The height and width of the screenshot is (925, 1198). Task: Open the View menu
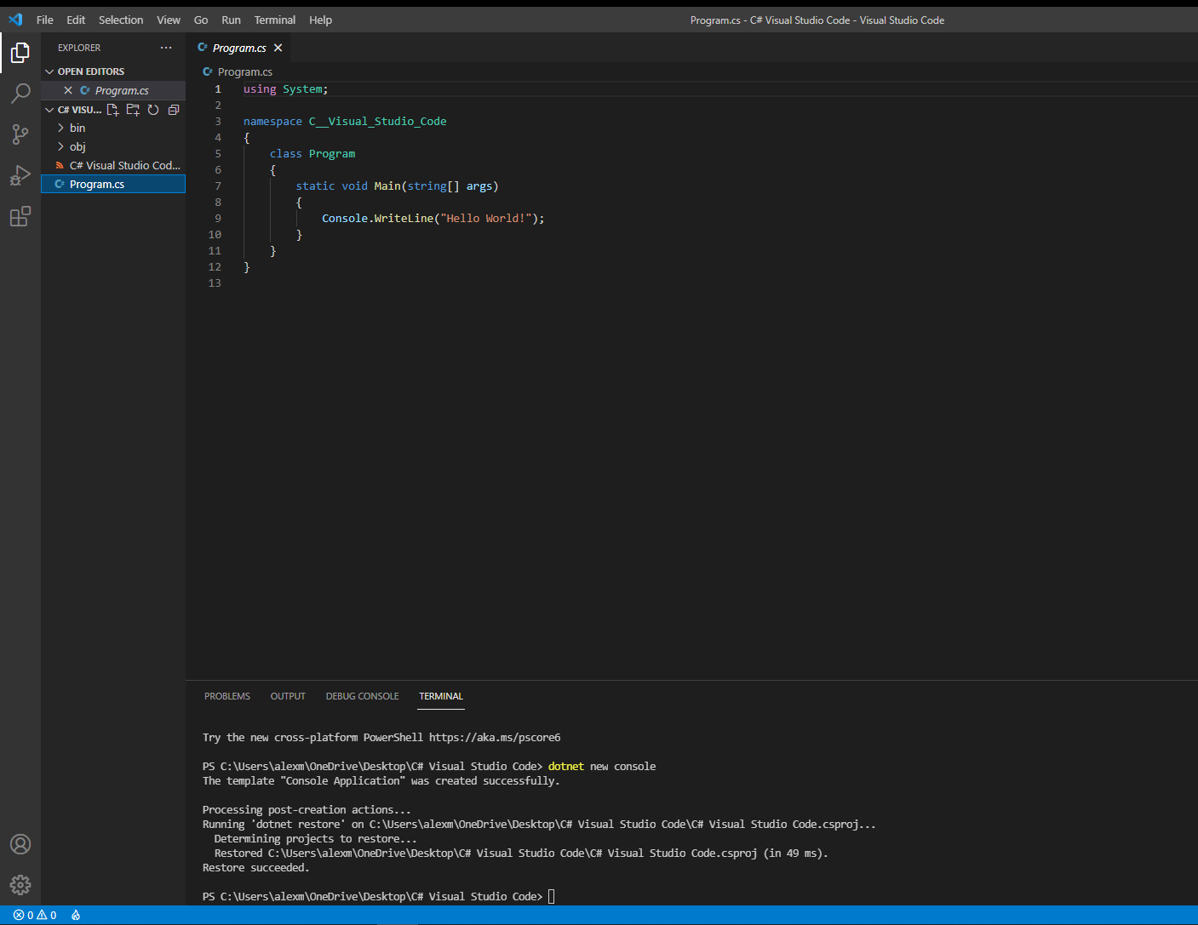169,20
